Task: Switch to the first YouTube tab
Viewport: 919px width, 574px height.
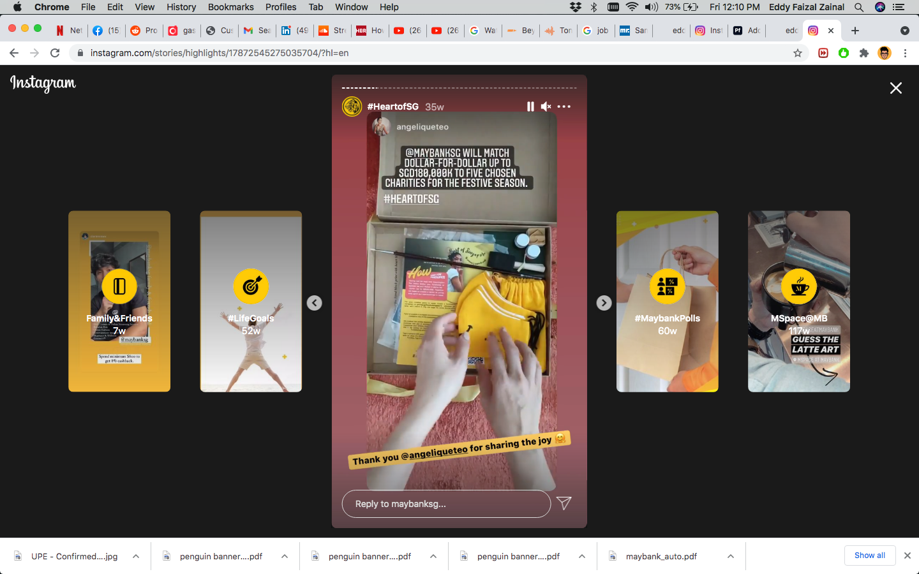Action: pos(408,30)
